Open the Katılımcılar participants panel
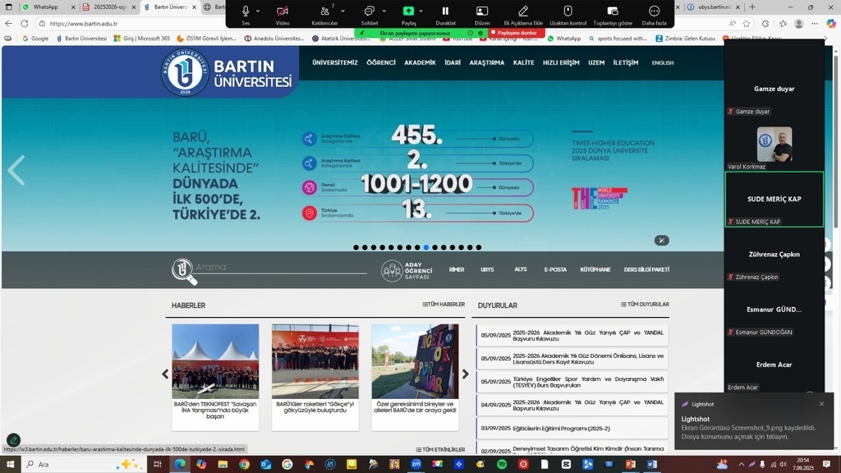The height and width of the screenshot is (473, 841). [x=325, y=11]
